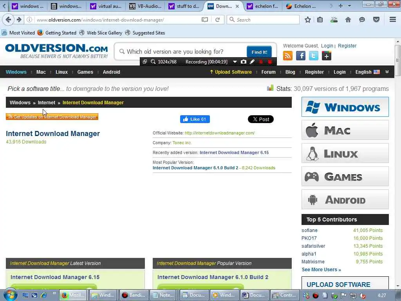This screenshot has width=401, height=301.
Task: Click Get Updates on Internet Download Manager
Action: 52,117
